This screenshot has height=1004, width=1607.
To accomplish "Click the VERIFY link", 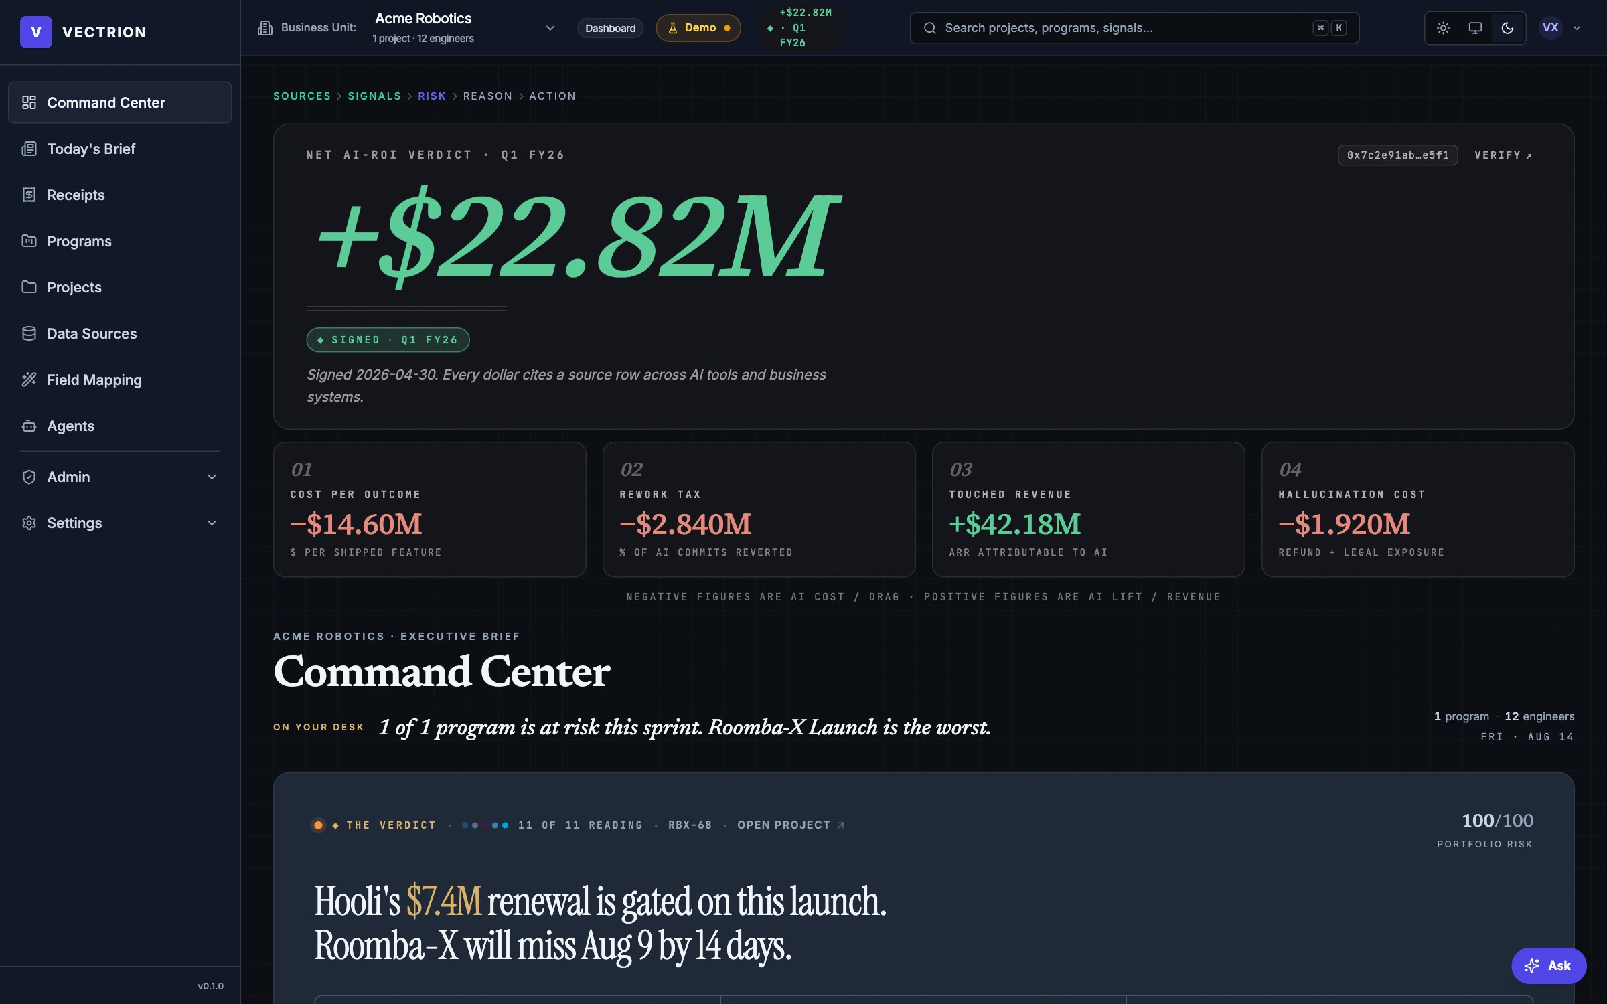I will pos(1503,155).
